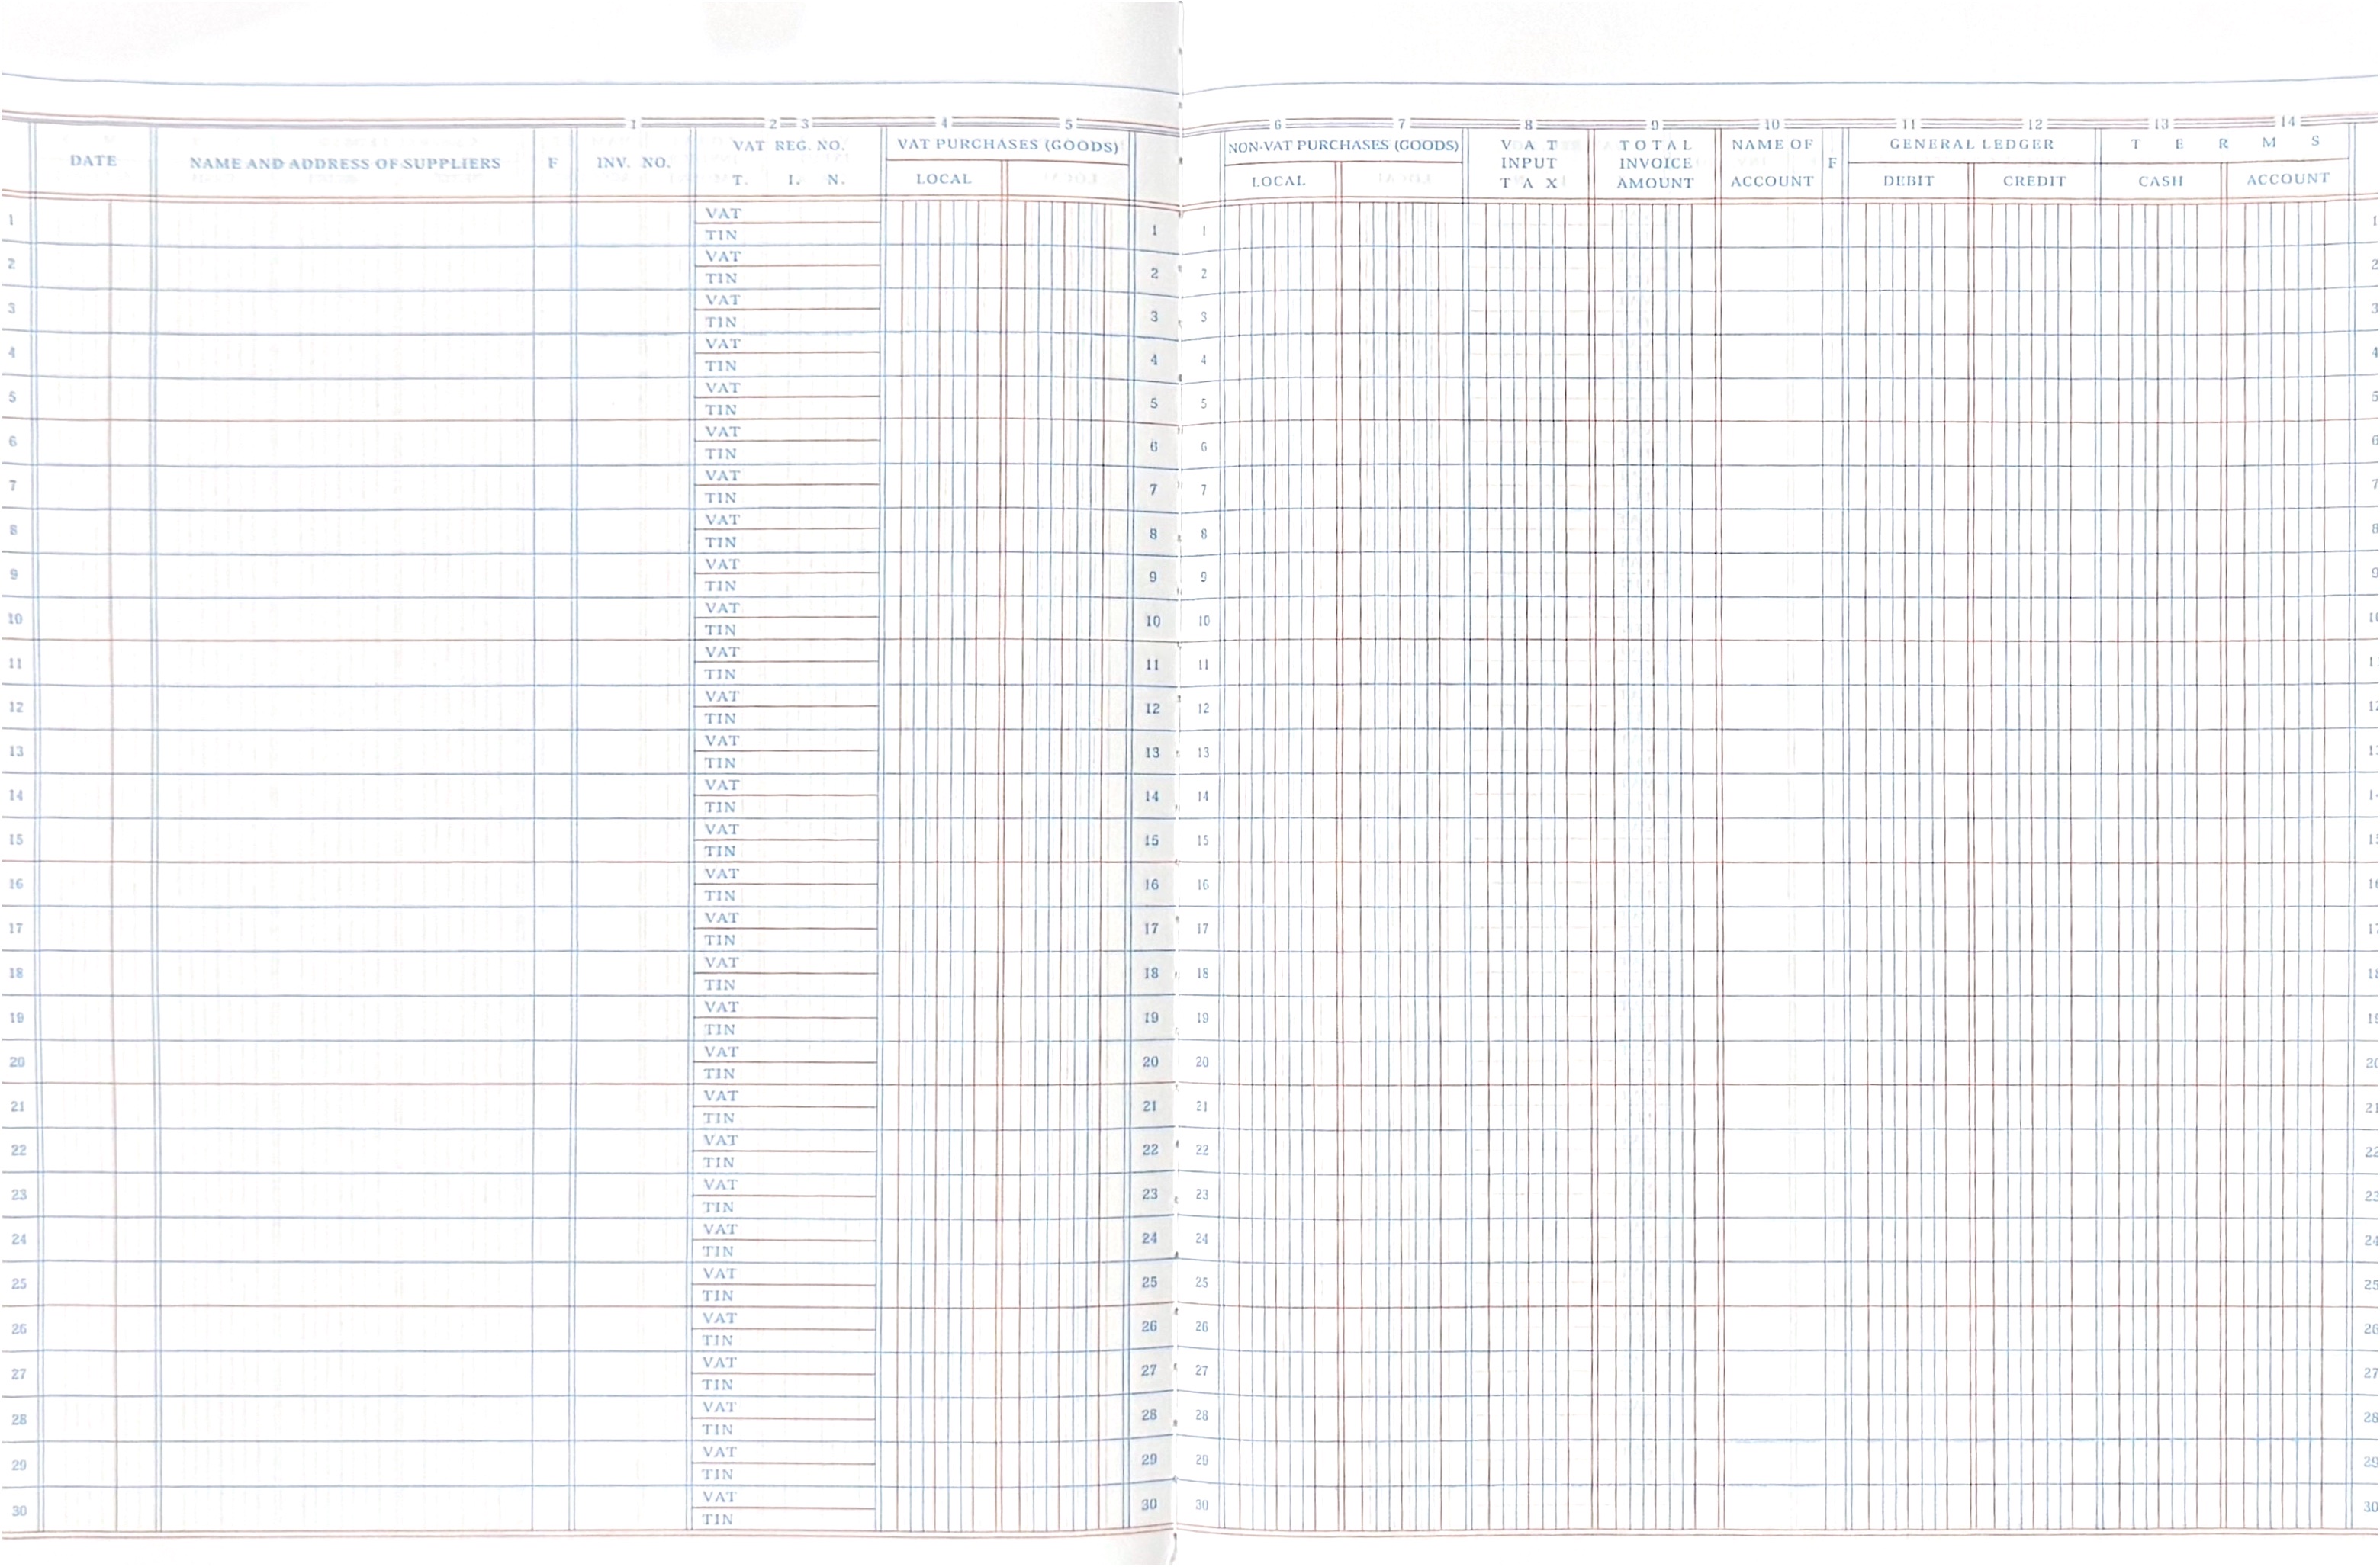Select the NON-VAT PURCHASES (GOODS) header
The height and width of the screenshot is (1567, 2380).
pyautogui.click(x=1343, y=146)
